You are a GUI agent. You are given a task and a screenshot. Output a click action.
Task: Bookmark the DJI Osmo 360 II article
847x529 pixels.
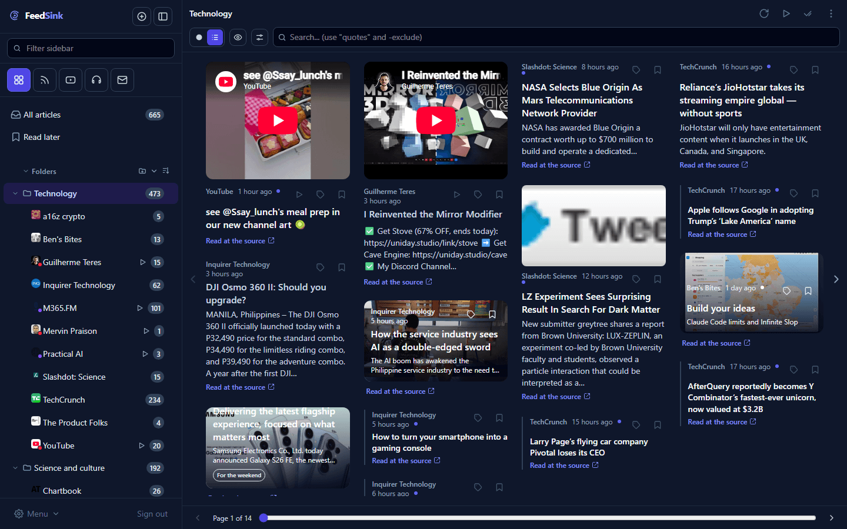click(x=341, y=267)
